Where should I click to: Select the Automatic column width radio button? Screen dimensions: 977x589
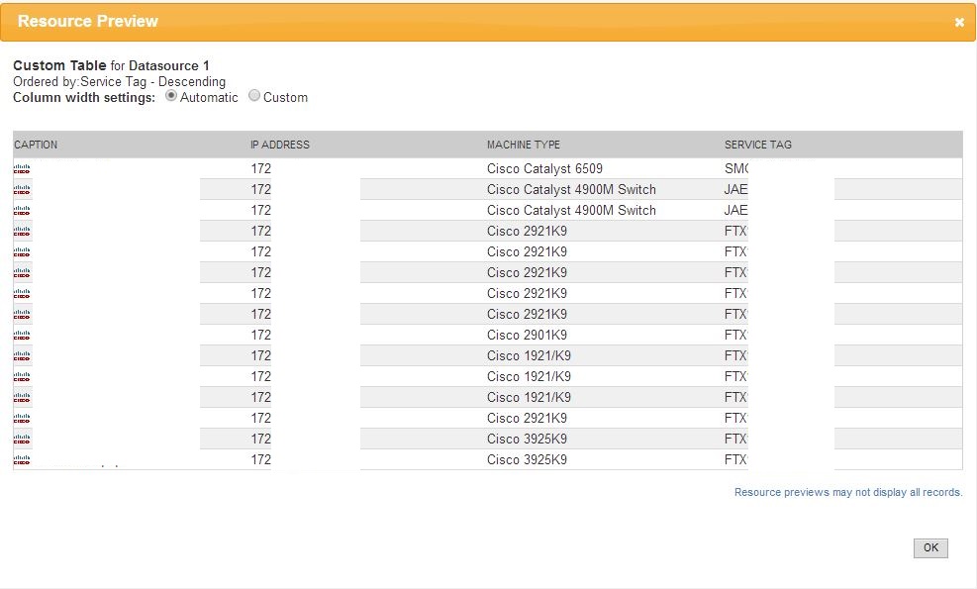coord(170,96)
